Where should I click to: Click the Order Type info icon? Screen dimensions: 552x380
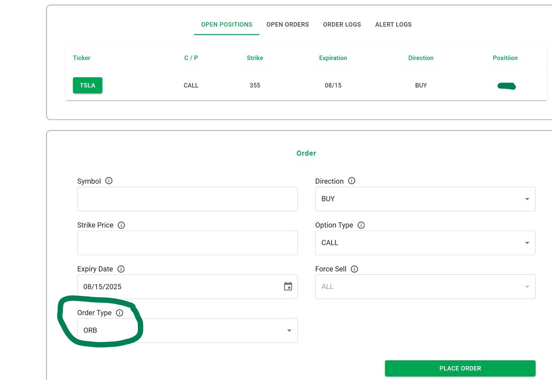(x=120, y=313)
